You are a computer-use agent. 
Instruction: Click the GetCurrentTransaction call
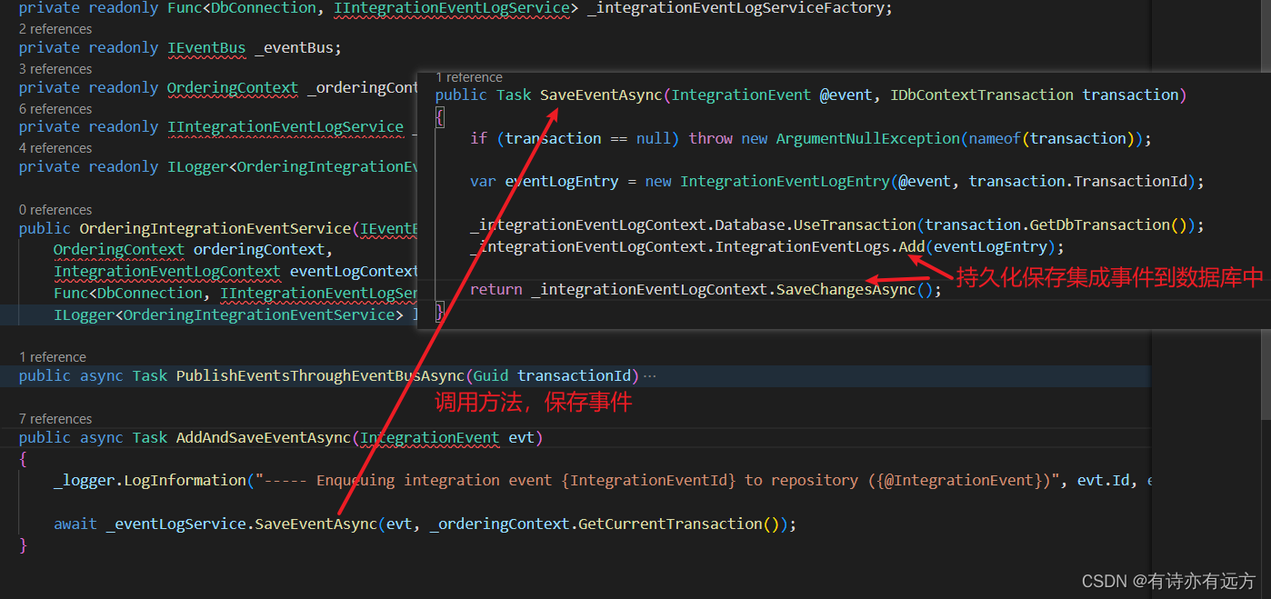coord(669,524)
